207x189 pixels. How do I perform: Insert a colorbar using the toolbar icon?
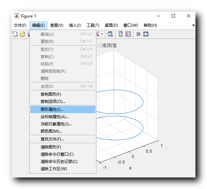coord(121,34)
